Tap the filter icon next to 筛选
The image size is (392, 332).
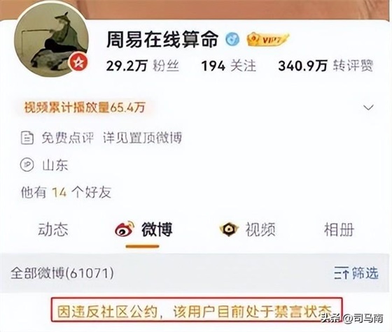pos(342,273)
